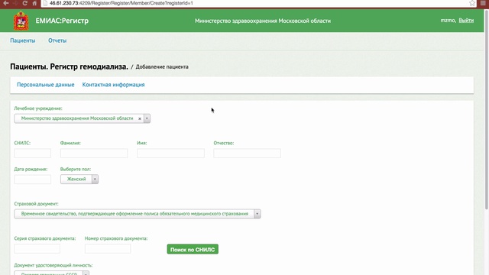Screen dimensions: 489x275
Task: Click the Выйти logout link
Action: tap(466, 21)
